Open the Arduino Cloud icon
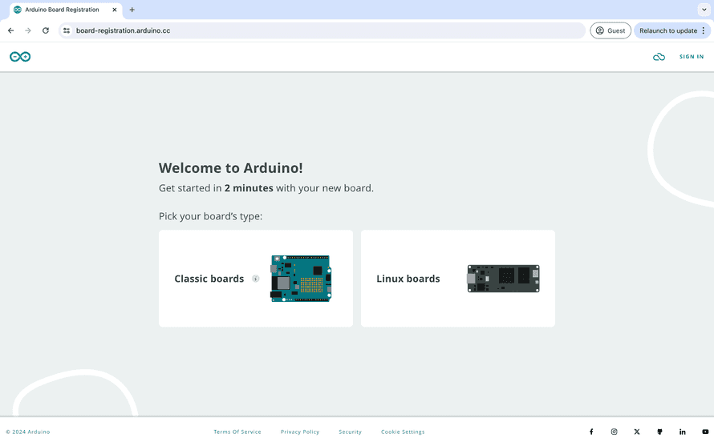The width and height of the screenshot is (714, 446). tap(659, 57)
